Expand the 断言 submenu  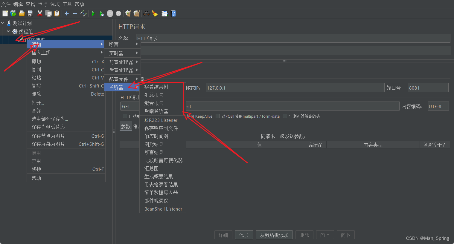(x=122, y=44)
